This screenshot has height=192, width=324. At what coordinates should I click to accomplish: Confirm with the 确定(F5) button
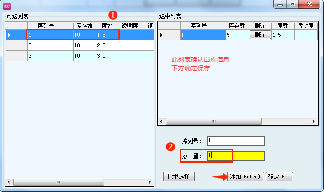[x=280, y=176]
